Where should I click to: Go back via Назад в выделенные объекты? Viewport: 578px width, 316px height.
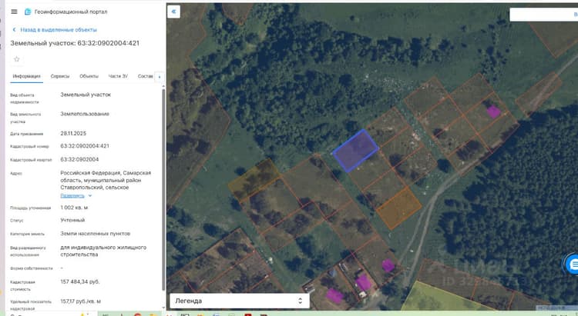59,29
